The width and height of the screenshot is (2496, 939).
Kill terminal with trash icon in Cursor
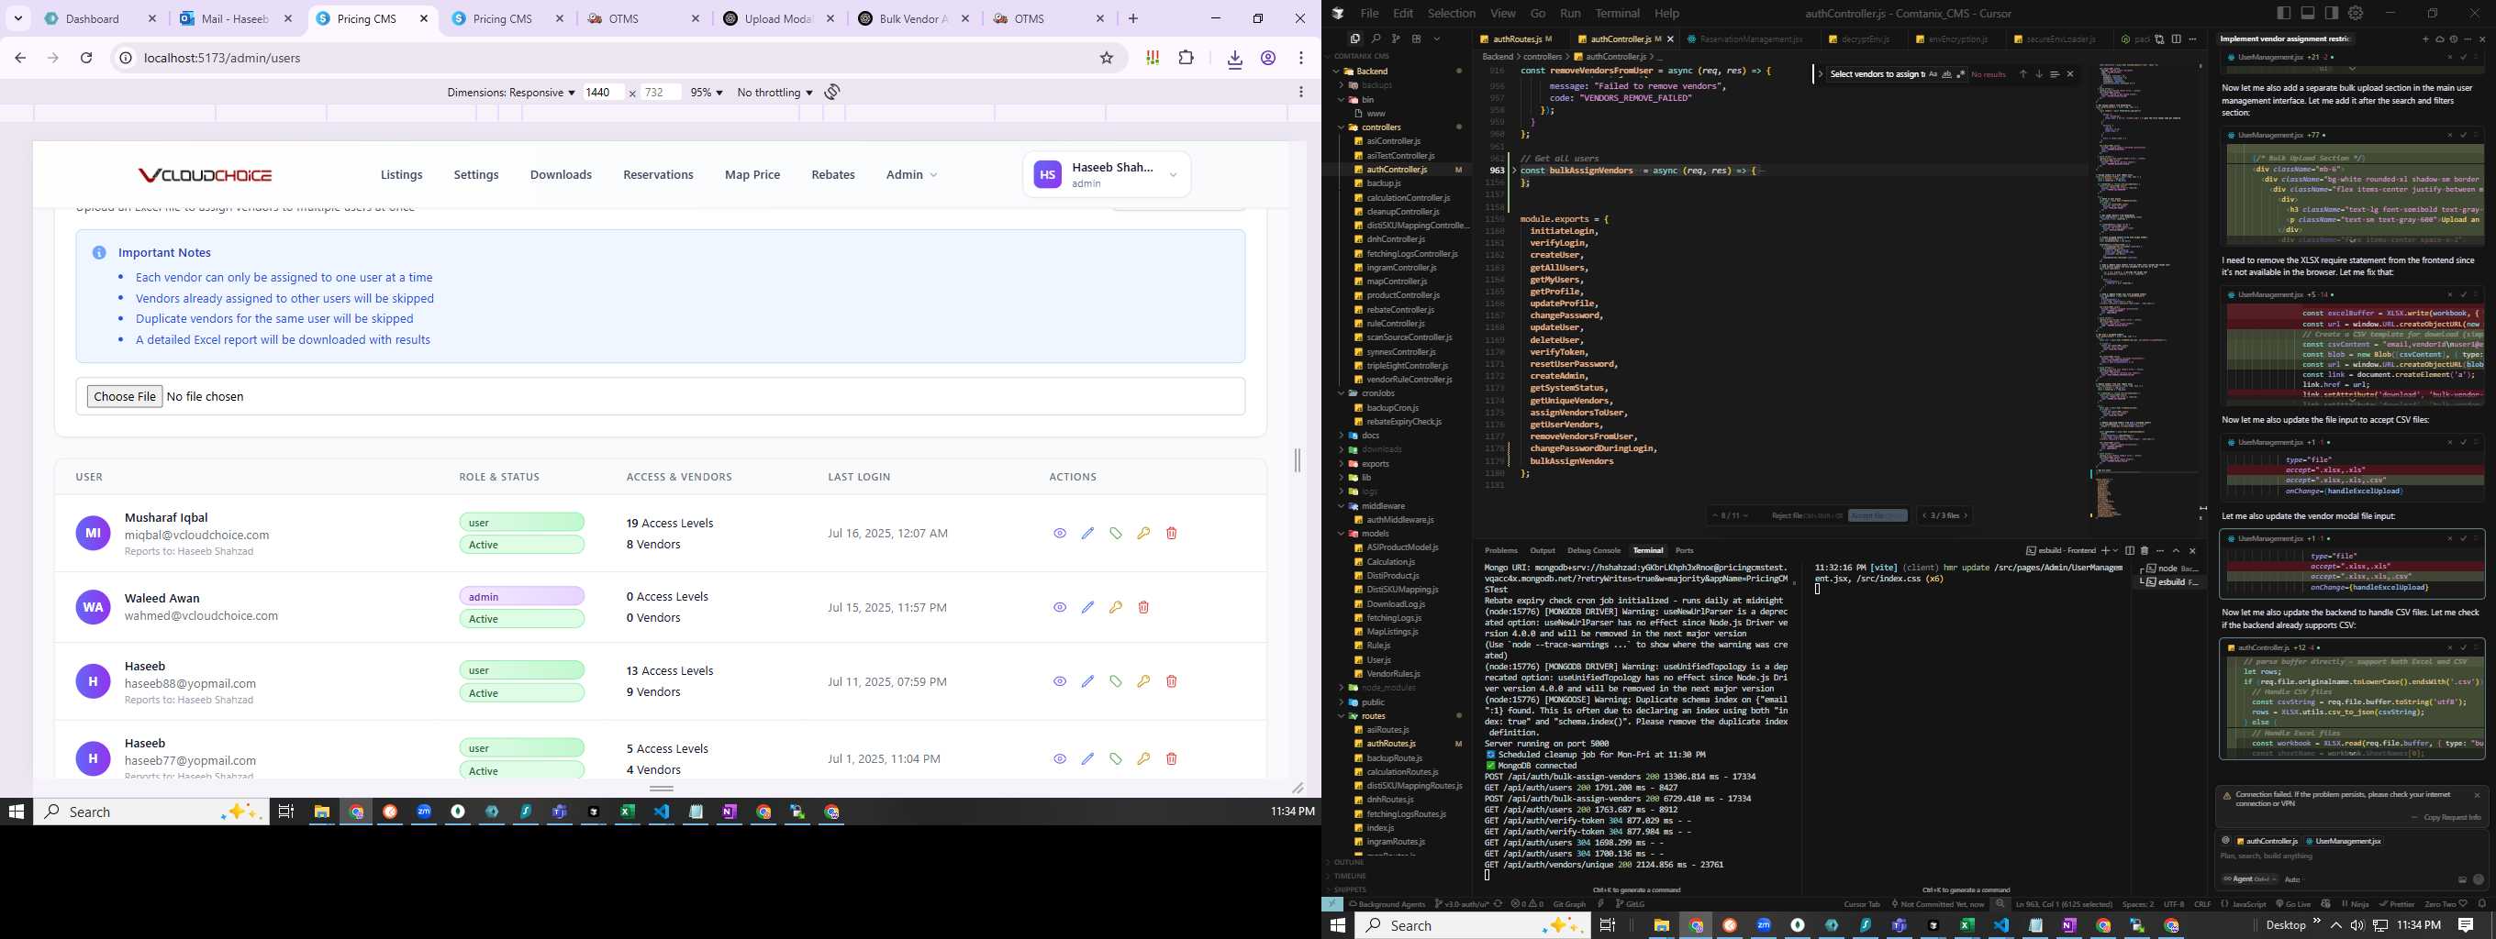[x=2145, y=550]
